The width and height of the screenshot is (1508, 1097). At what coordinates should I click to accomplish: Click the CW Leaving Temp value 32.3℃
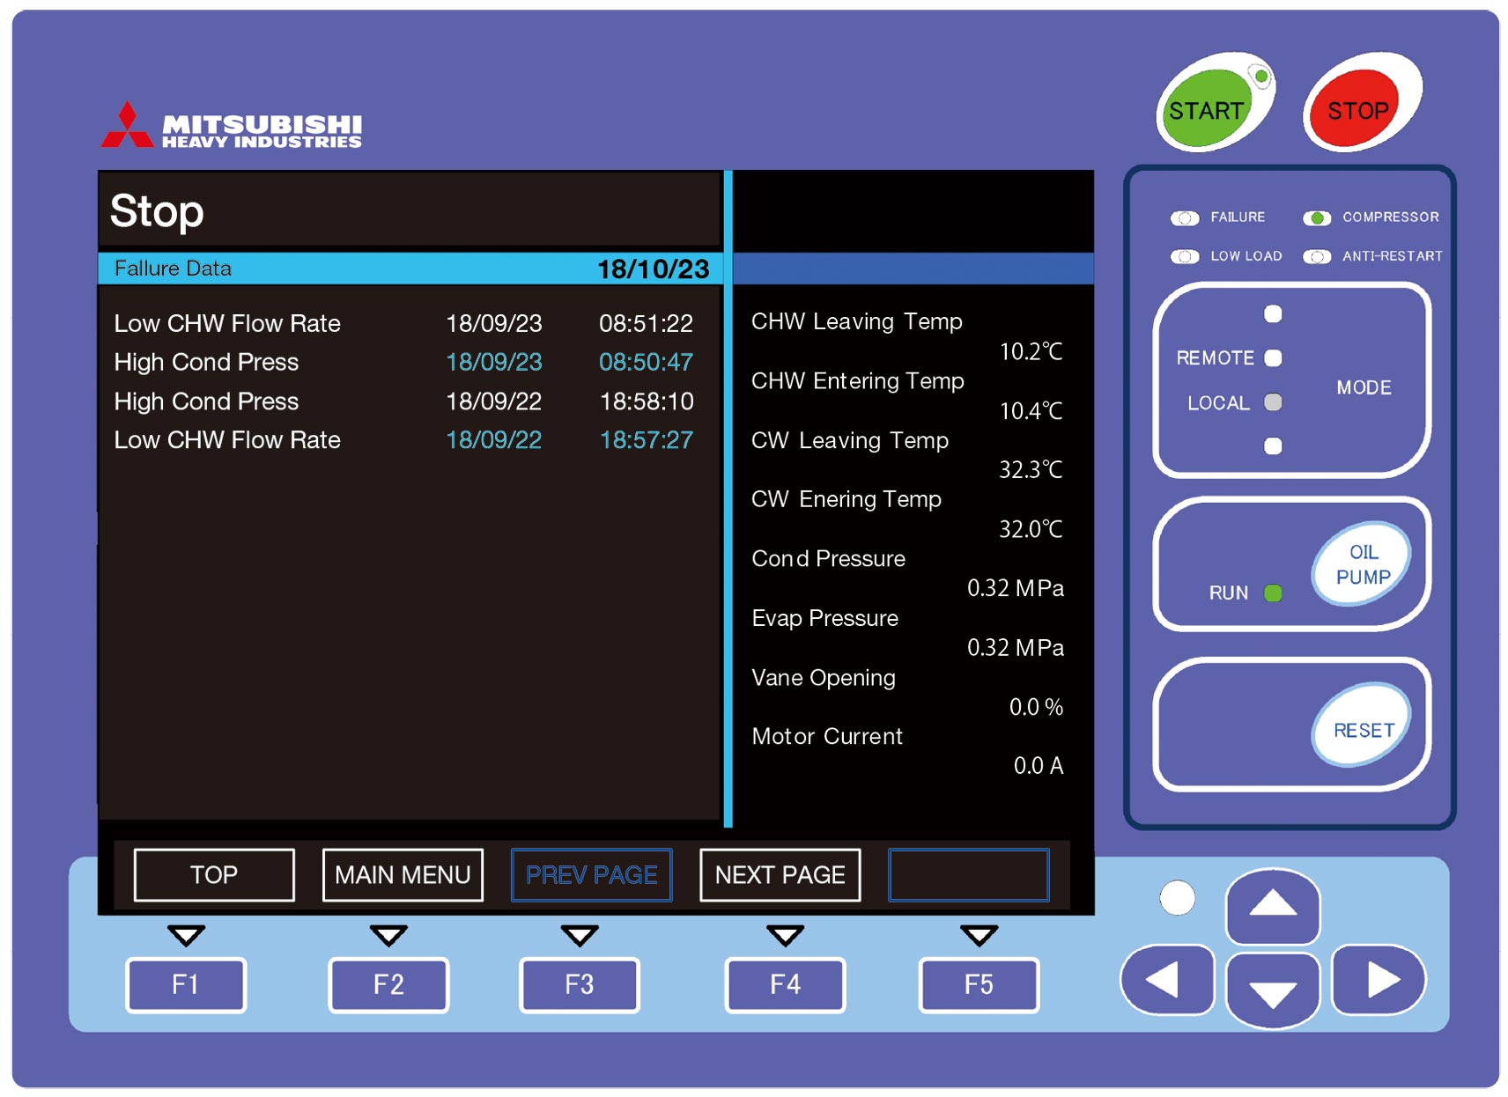click(x=1031, y=469)
